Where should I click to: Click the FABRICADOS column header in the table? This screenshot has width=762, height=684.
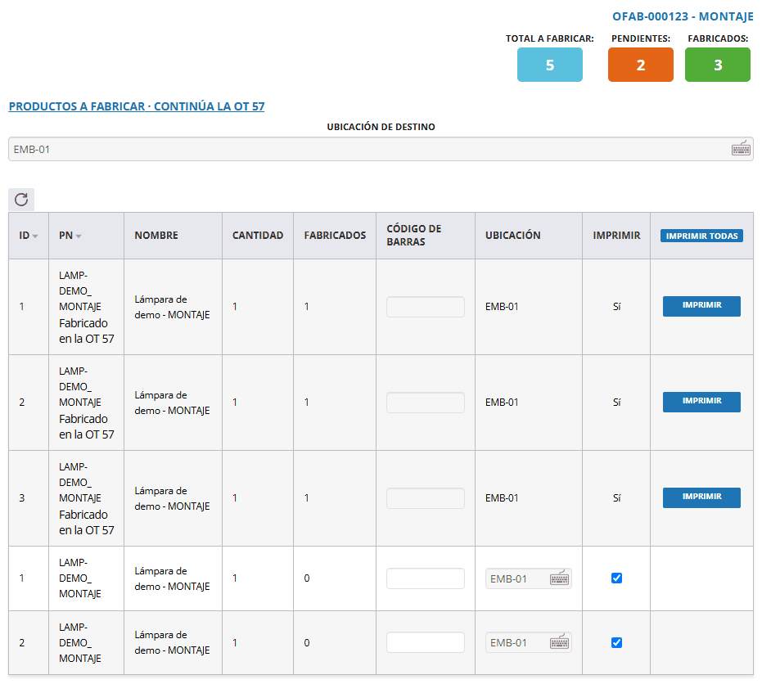coord(335,236)
